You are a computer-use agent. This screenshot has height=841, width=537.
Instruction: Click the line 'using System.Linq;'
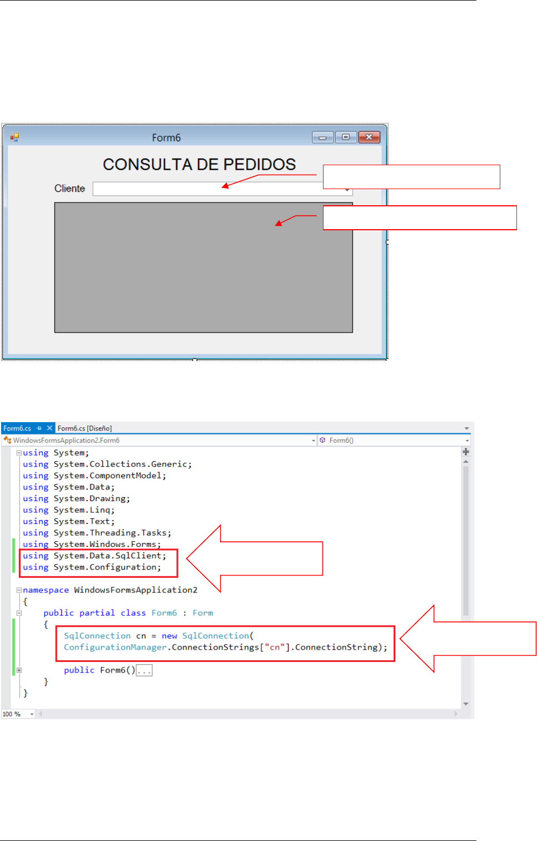click(x=69, y=510)
